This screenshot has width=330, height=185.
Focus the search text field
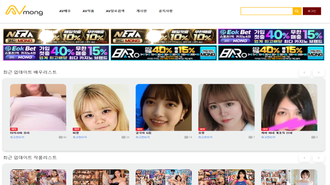pos(266,11)
